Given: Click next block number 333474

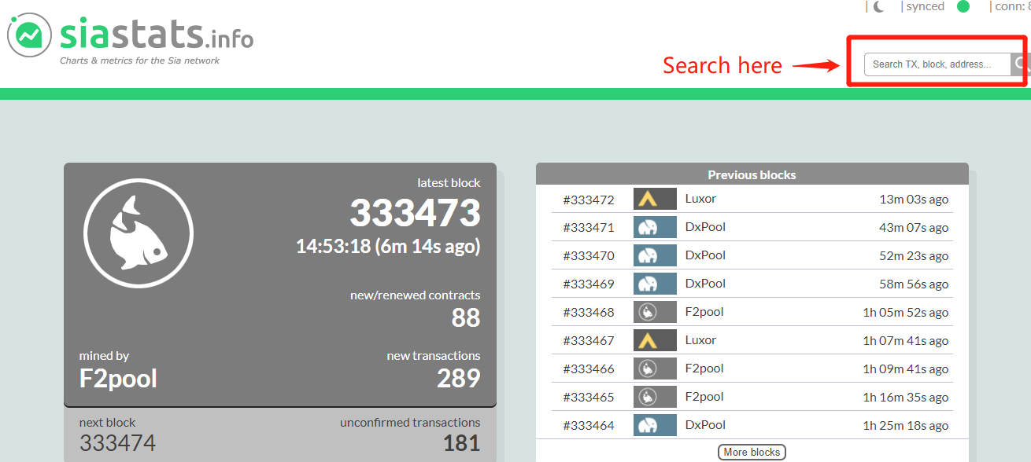Looking at the screenshot, I should click(x=117, y=443).
